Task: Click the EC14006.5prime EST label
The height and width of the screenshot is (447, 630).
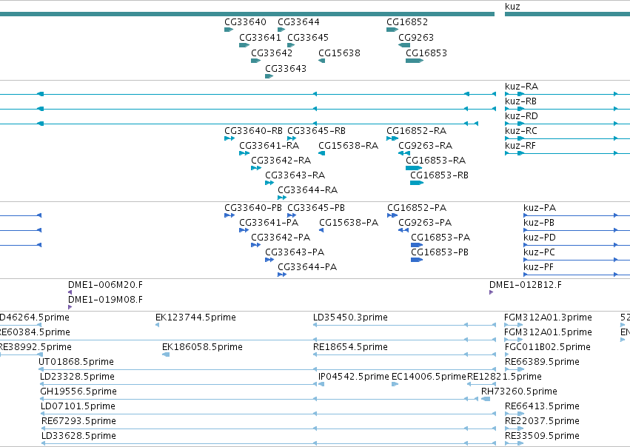Action: click(429, 377)
